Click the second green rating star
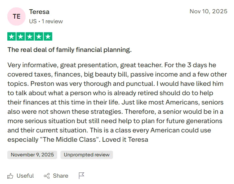The image size is (234, 184). pos(21,37)
